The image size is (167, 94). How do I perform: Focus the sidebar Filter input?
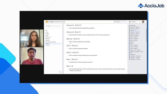point(53,26)
